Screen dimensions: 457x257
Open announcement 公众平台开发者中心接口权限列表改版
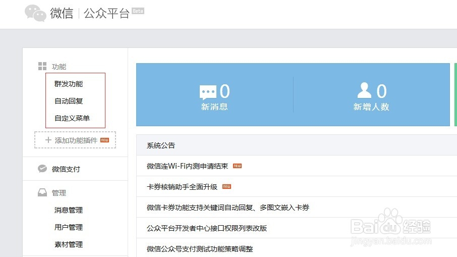tap(207, 228)
